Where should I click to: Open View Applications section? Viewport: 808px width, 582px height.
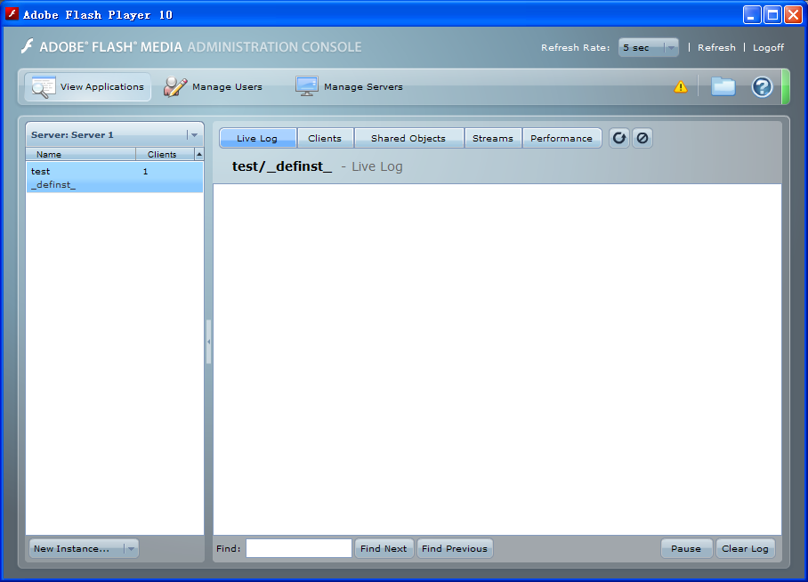(87, 86)
